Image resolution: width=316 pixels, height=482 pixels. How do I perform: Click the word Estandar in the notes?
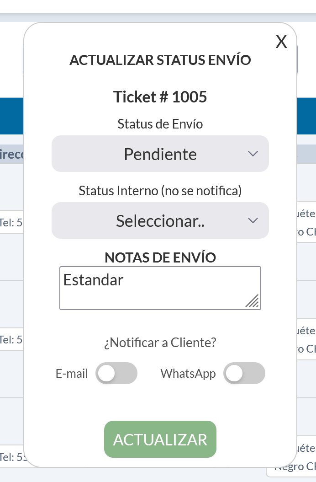click(x=93, y=280)
